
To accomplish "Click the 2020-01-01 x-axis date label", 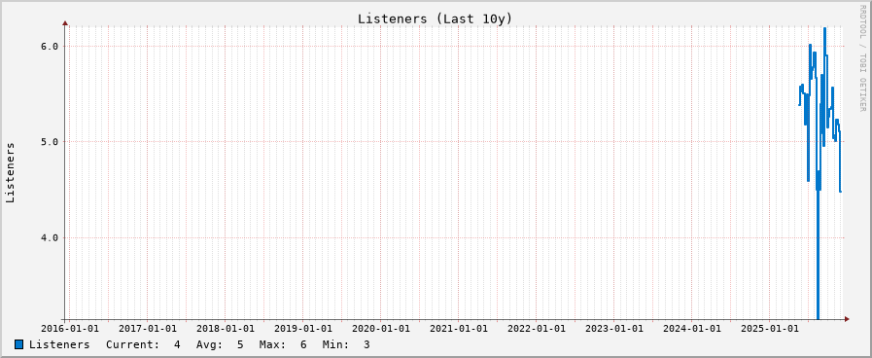I will coord(380,329).
